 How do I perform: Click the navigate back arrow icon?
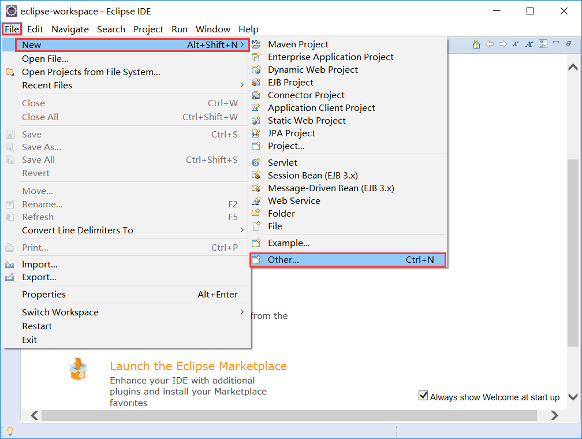490,44
